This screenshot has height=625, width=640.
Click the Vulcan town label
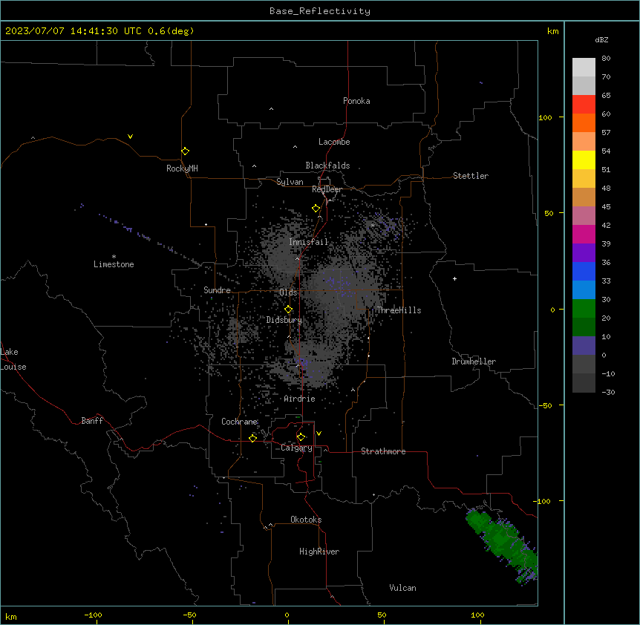click(402, 588)
